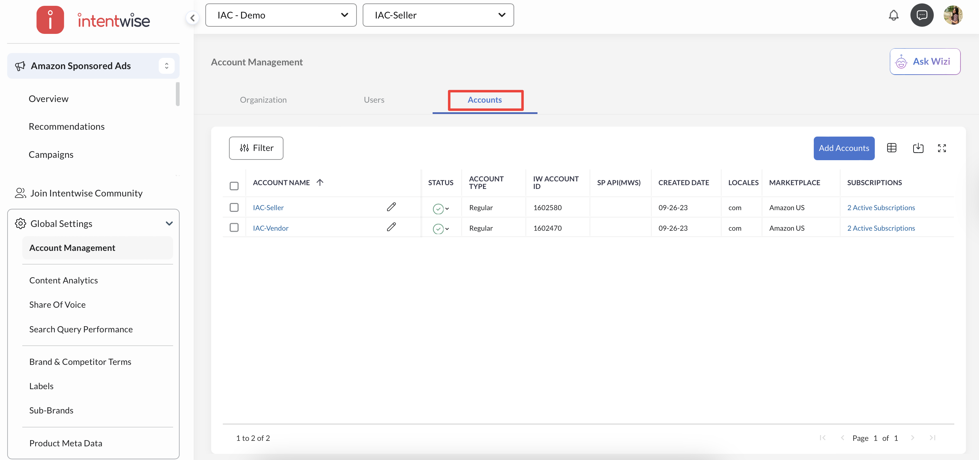Viewport: 979px width, 460px height.
Task: Collapse the Global Settings section
Action: [169, 223]
